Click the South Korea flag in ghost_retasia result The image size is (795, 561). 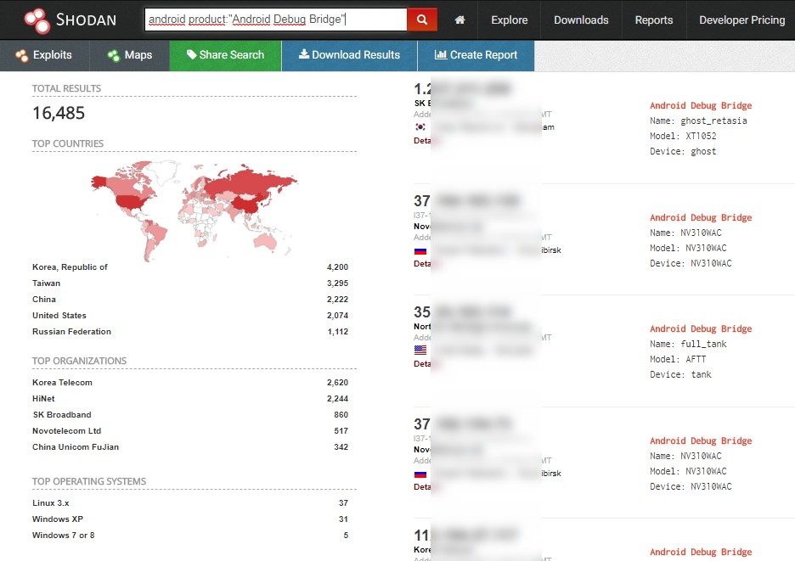[420, 126]
